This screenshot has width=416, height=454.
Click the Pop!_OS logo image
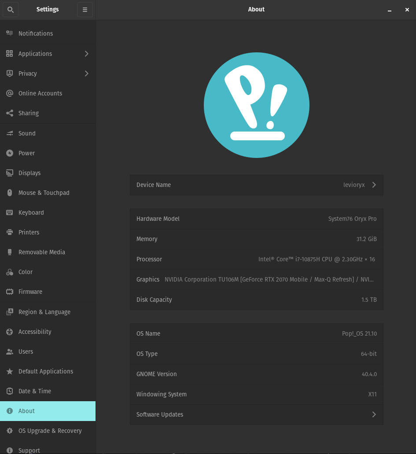(x=257, y=105)
